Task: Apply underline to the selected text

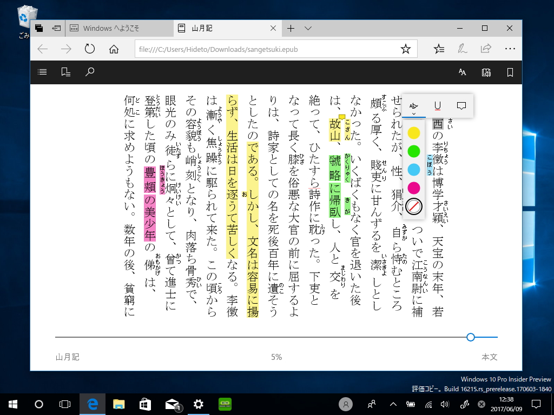Action: 437,105
